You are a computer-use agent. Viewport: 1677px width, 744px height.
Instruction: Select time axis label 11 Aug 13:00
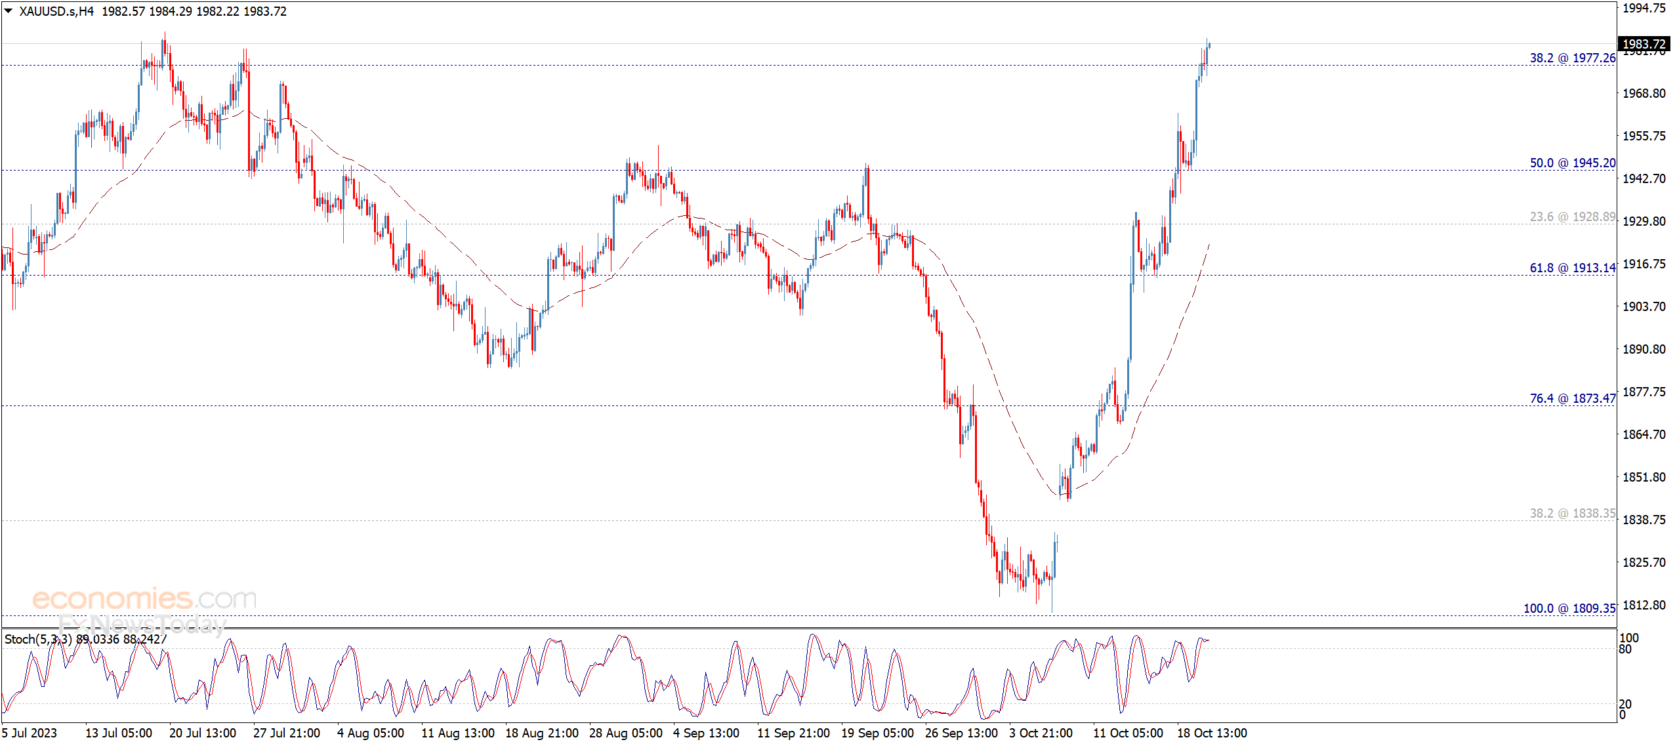point(458,733)
